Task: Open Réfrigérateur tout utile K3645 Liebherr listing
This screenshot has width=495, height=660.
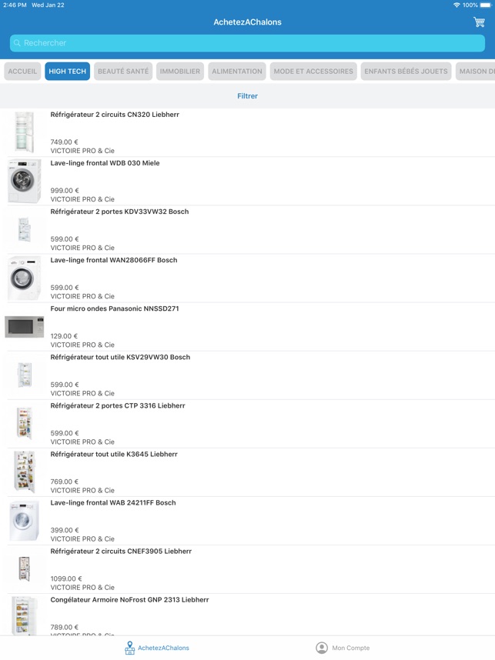Action: point(114,454)
